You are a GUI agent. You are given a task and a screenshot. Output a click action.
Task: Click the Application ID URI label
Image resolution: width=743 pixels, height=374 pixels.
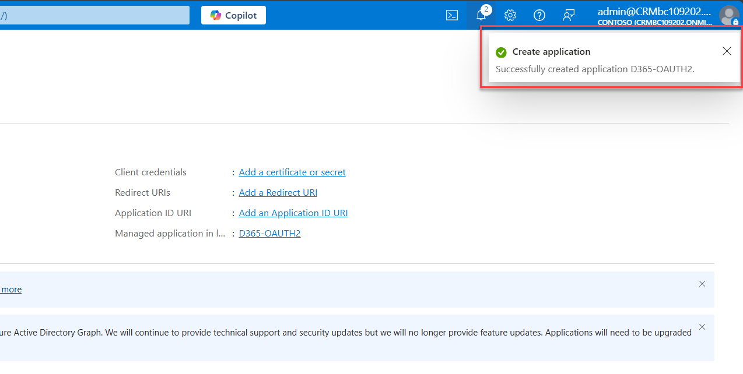153,213
